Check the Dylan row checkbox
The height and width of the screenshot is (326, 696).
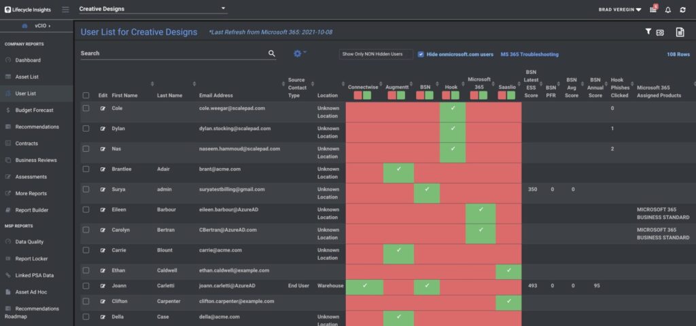click(86, 129)
